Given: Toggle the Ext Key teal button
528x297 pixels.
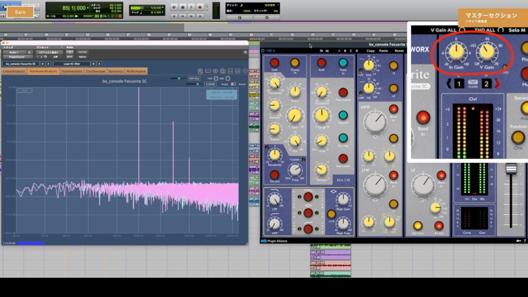Looking at the screenshot, I should point(343,138).
